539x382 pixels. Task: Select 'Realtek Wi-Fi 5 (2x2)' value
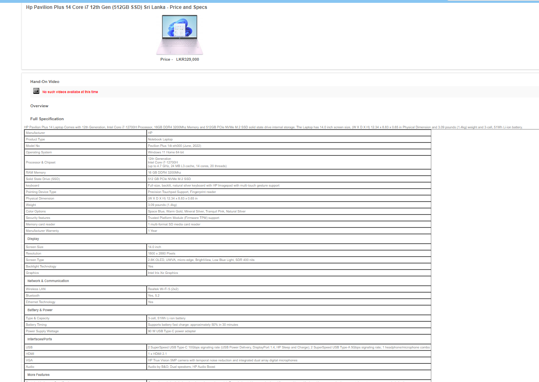click(163, 289)
